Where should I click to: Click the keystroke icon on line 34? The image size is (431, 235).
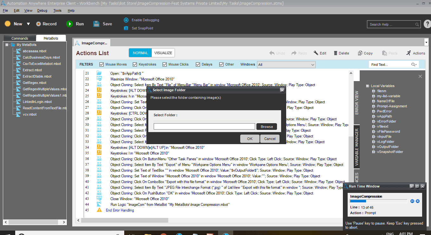point(99,147)
